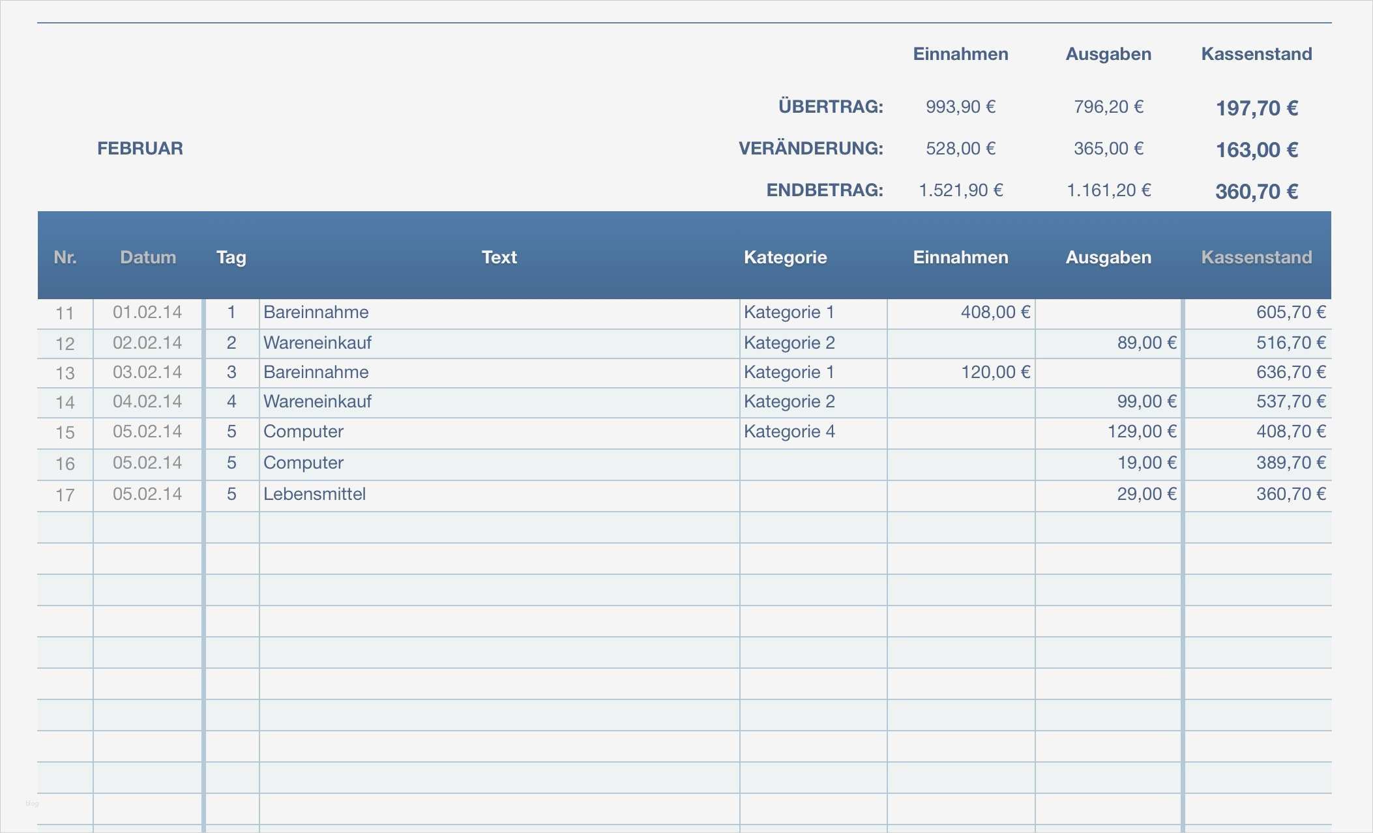1373x833 pixels.
Task: Click the 636,70 € Kassenstand cell
Action: 1290,372
